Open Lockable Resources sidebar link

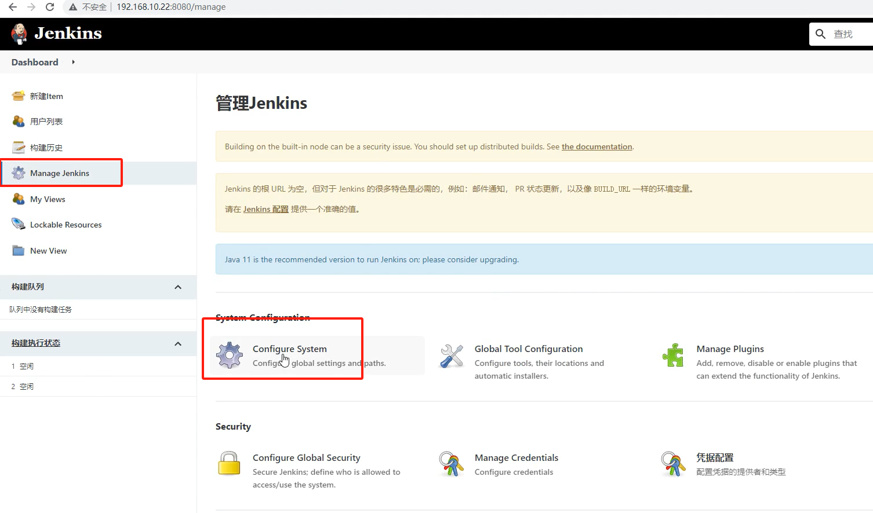click(66, 225)
